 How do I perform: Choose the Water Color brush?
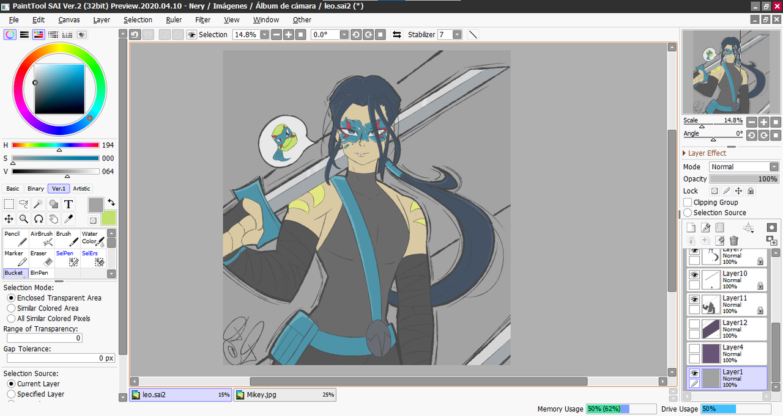tap(93, 239)
